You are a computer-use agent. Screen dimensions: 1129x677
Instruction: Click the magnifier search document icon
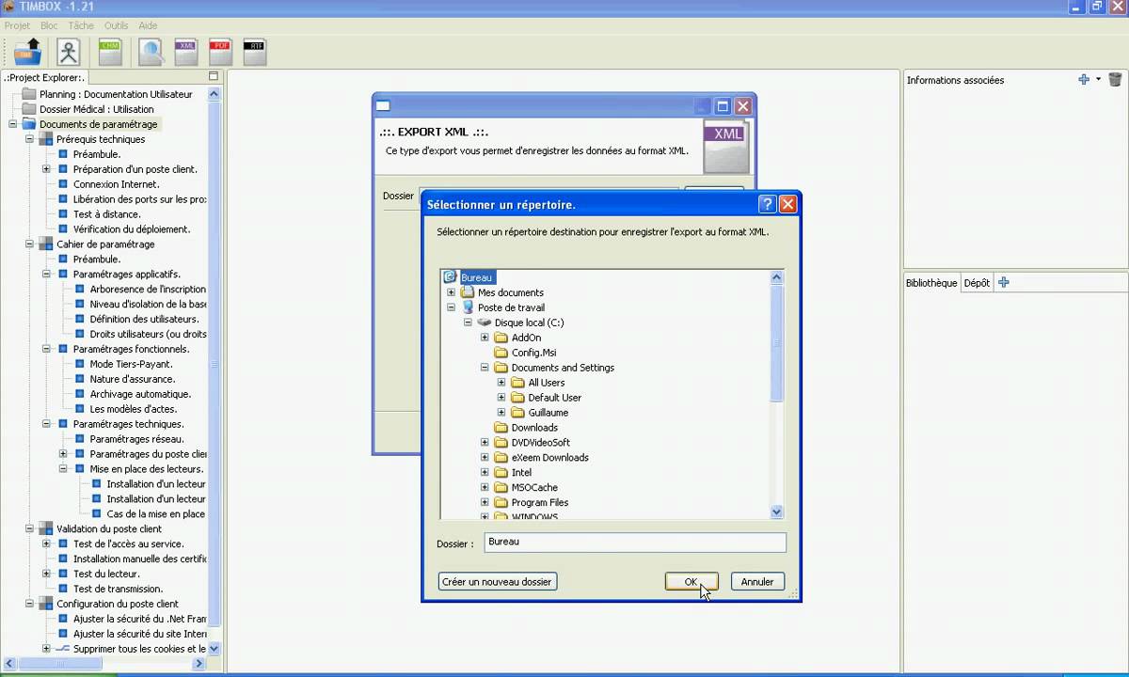tap(151, 52)
